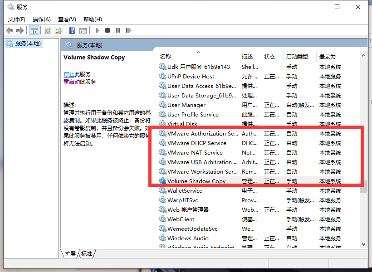Open the 查看(V) menu

[x=67, y=19]
